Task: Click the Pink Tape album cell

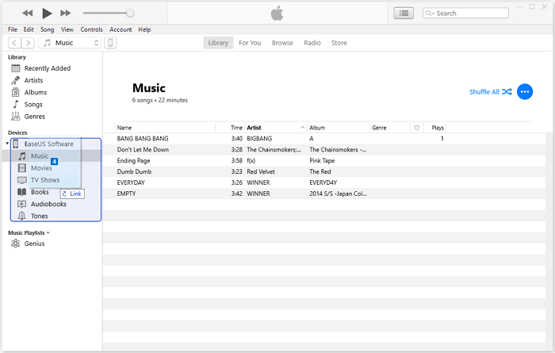Action: point(322,161)
